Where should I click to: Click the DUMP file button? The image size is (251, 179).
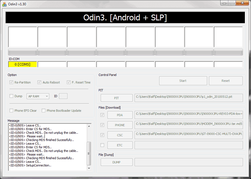point(116,162)
